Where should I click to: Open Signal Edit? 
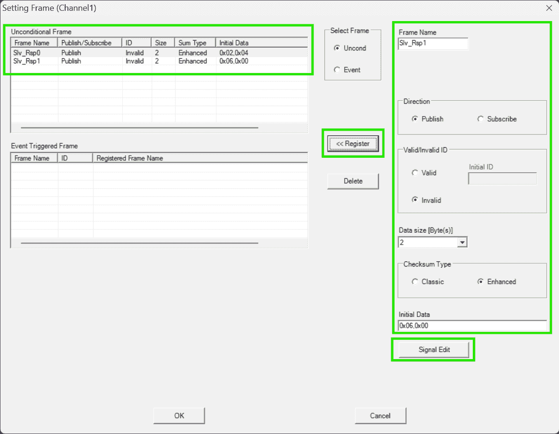click(433, 350)
